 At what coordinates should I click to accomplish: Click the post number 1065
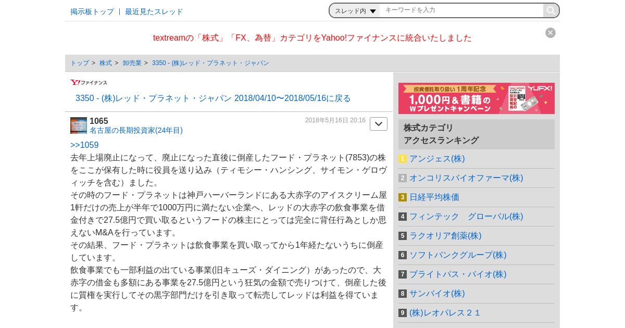click(x=99, y=121)
